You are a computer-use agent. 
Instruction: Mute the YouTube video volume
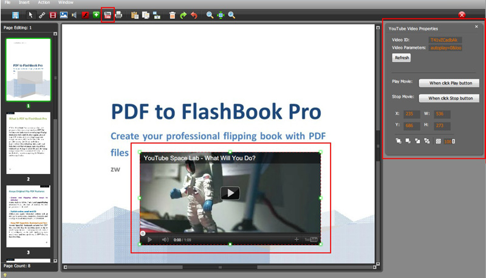pyautogui.click(x=165, y=240)
